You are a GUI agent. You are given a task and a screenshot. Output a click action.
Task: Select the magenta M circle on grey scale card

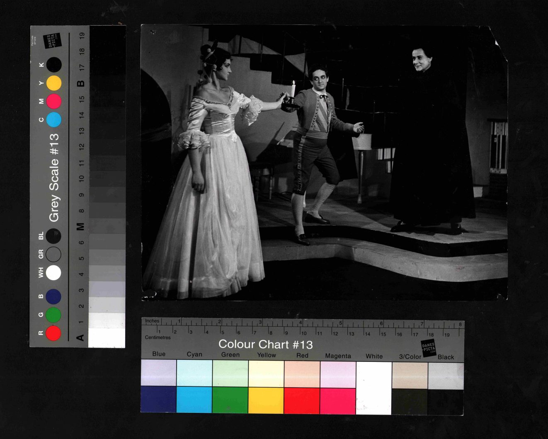tap(54, 102)
